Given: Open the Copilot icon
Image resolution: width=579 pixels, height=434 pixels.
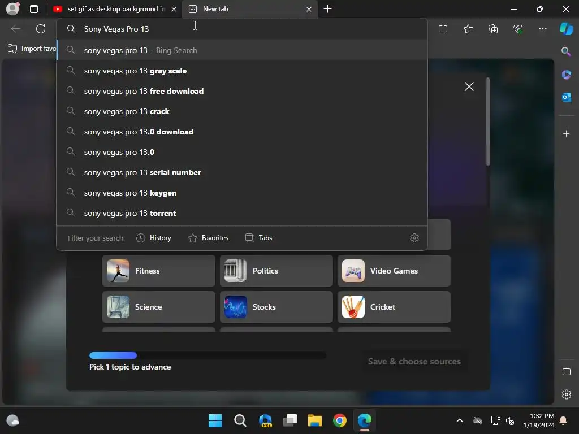Looking at the screenshot, I should (x=566, y=29).
